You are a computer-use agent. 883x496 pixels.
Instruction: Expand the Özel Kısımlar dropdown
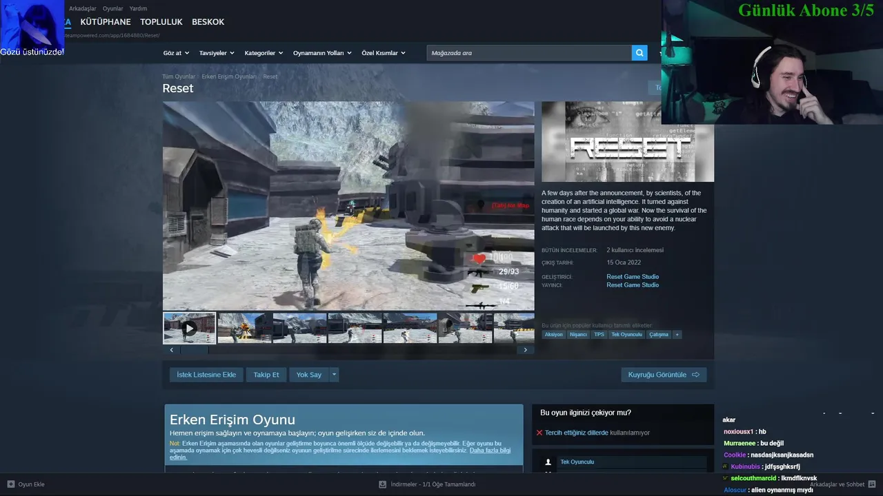tap(384, 53)
